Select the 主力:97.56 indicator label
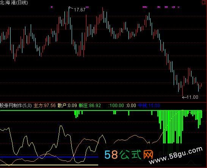The width and height of the screenshot is (207, 168). pos(45,106)
